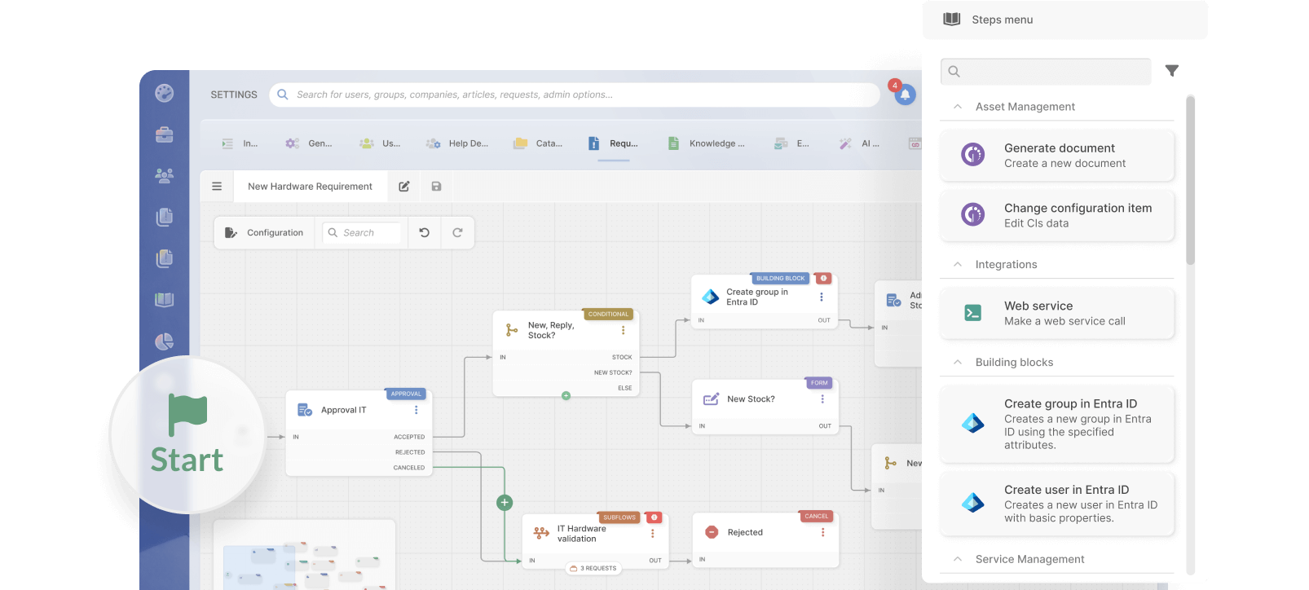Click the alert badge on Create group node
The width and height of the screenshot is (1309, 590).
click(823, 279)
